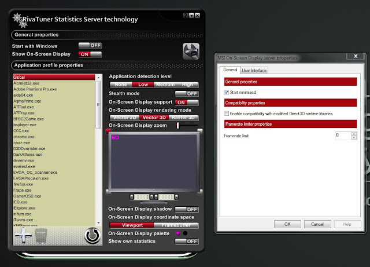This screenshot has width=370, height=267.
Task: Toggle the Show own statistics switch
Action: pos(187,241)
